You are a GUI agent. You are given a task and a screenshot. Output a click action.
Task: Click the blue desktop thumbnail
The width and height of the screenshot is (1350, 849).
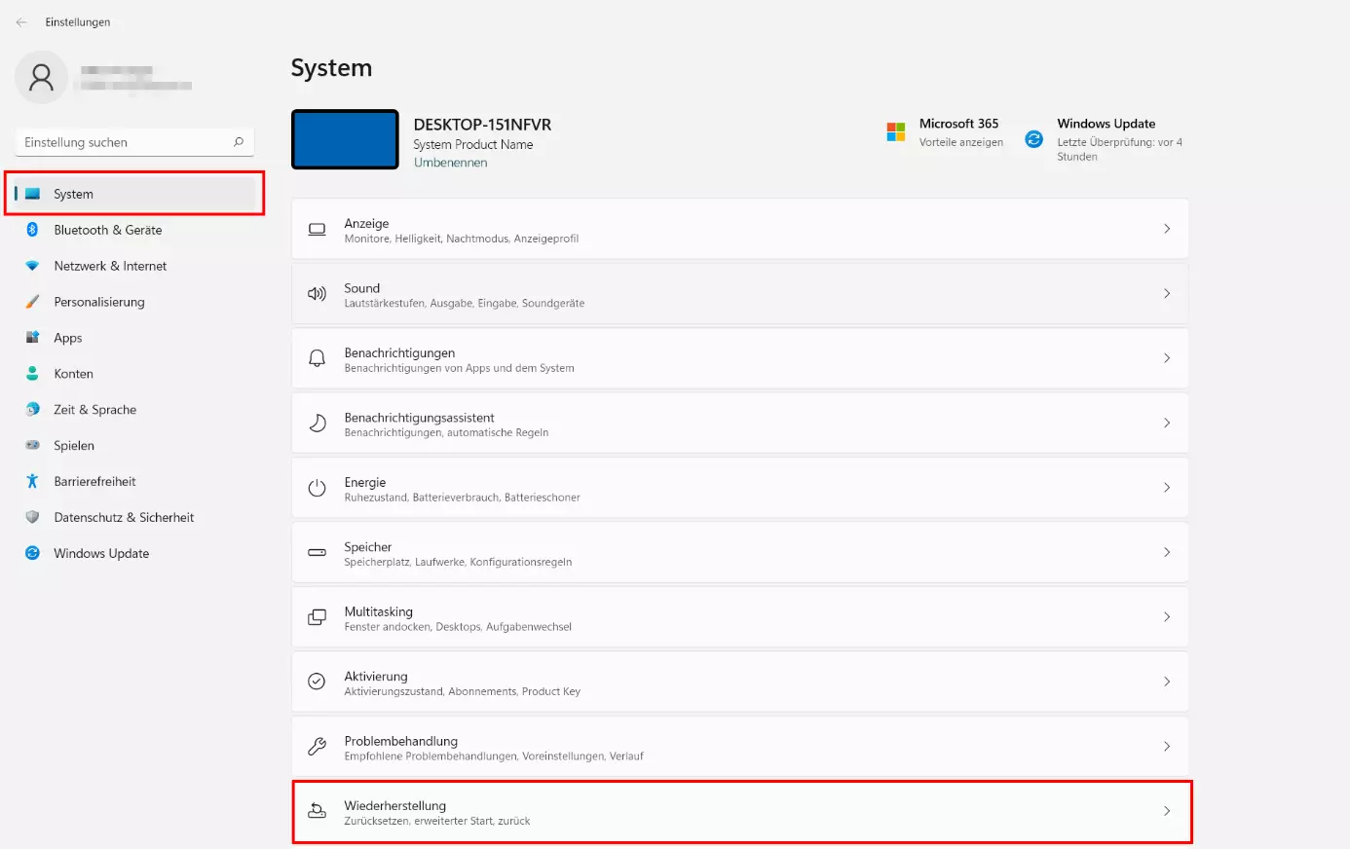345,139
